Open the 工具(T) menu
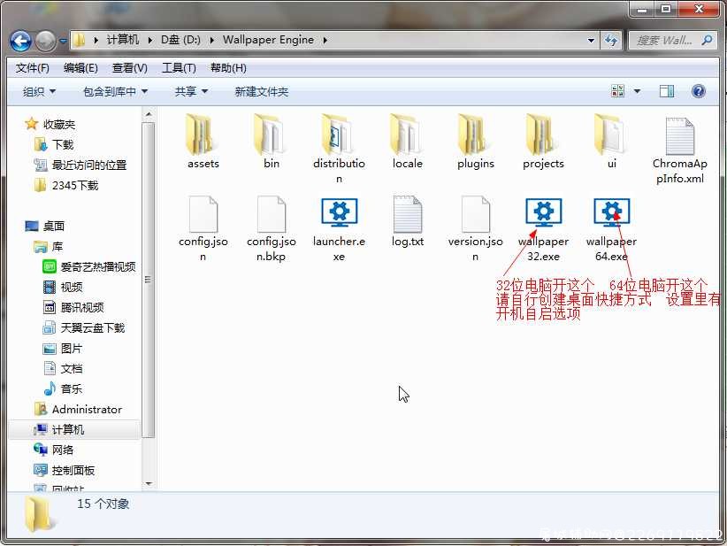Viewport: 727px width, 546px height. click(x=179, y=68)
